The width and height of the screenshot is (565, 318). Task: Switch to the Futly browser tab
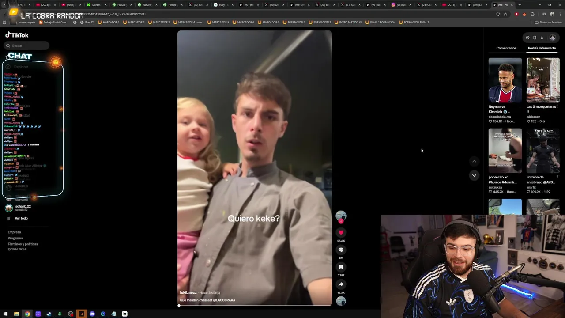pyautogui.click(x=223, y=5)
